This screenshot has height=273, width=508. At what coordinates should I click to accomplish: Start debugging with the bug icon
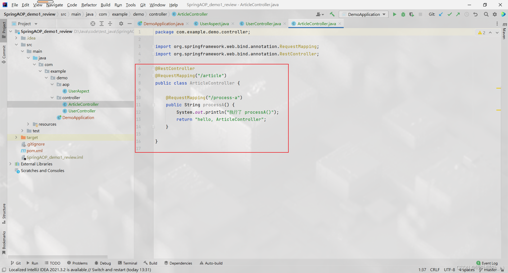tap(403, 14)
